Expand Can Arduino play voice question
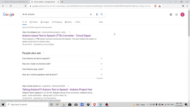The image size is (190, 107). 62,69
